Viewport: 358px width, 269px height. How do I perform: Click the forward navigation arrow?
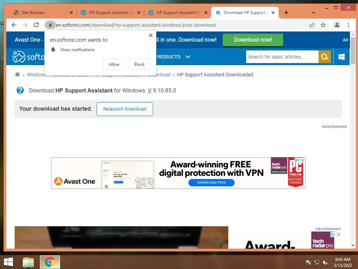(25, 25)
